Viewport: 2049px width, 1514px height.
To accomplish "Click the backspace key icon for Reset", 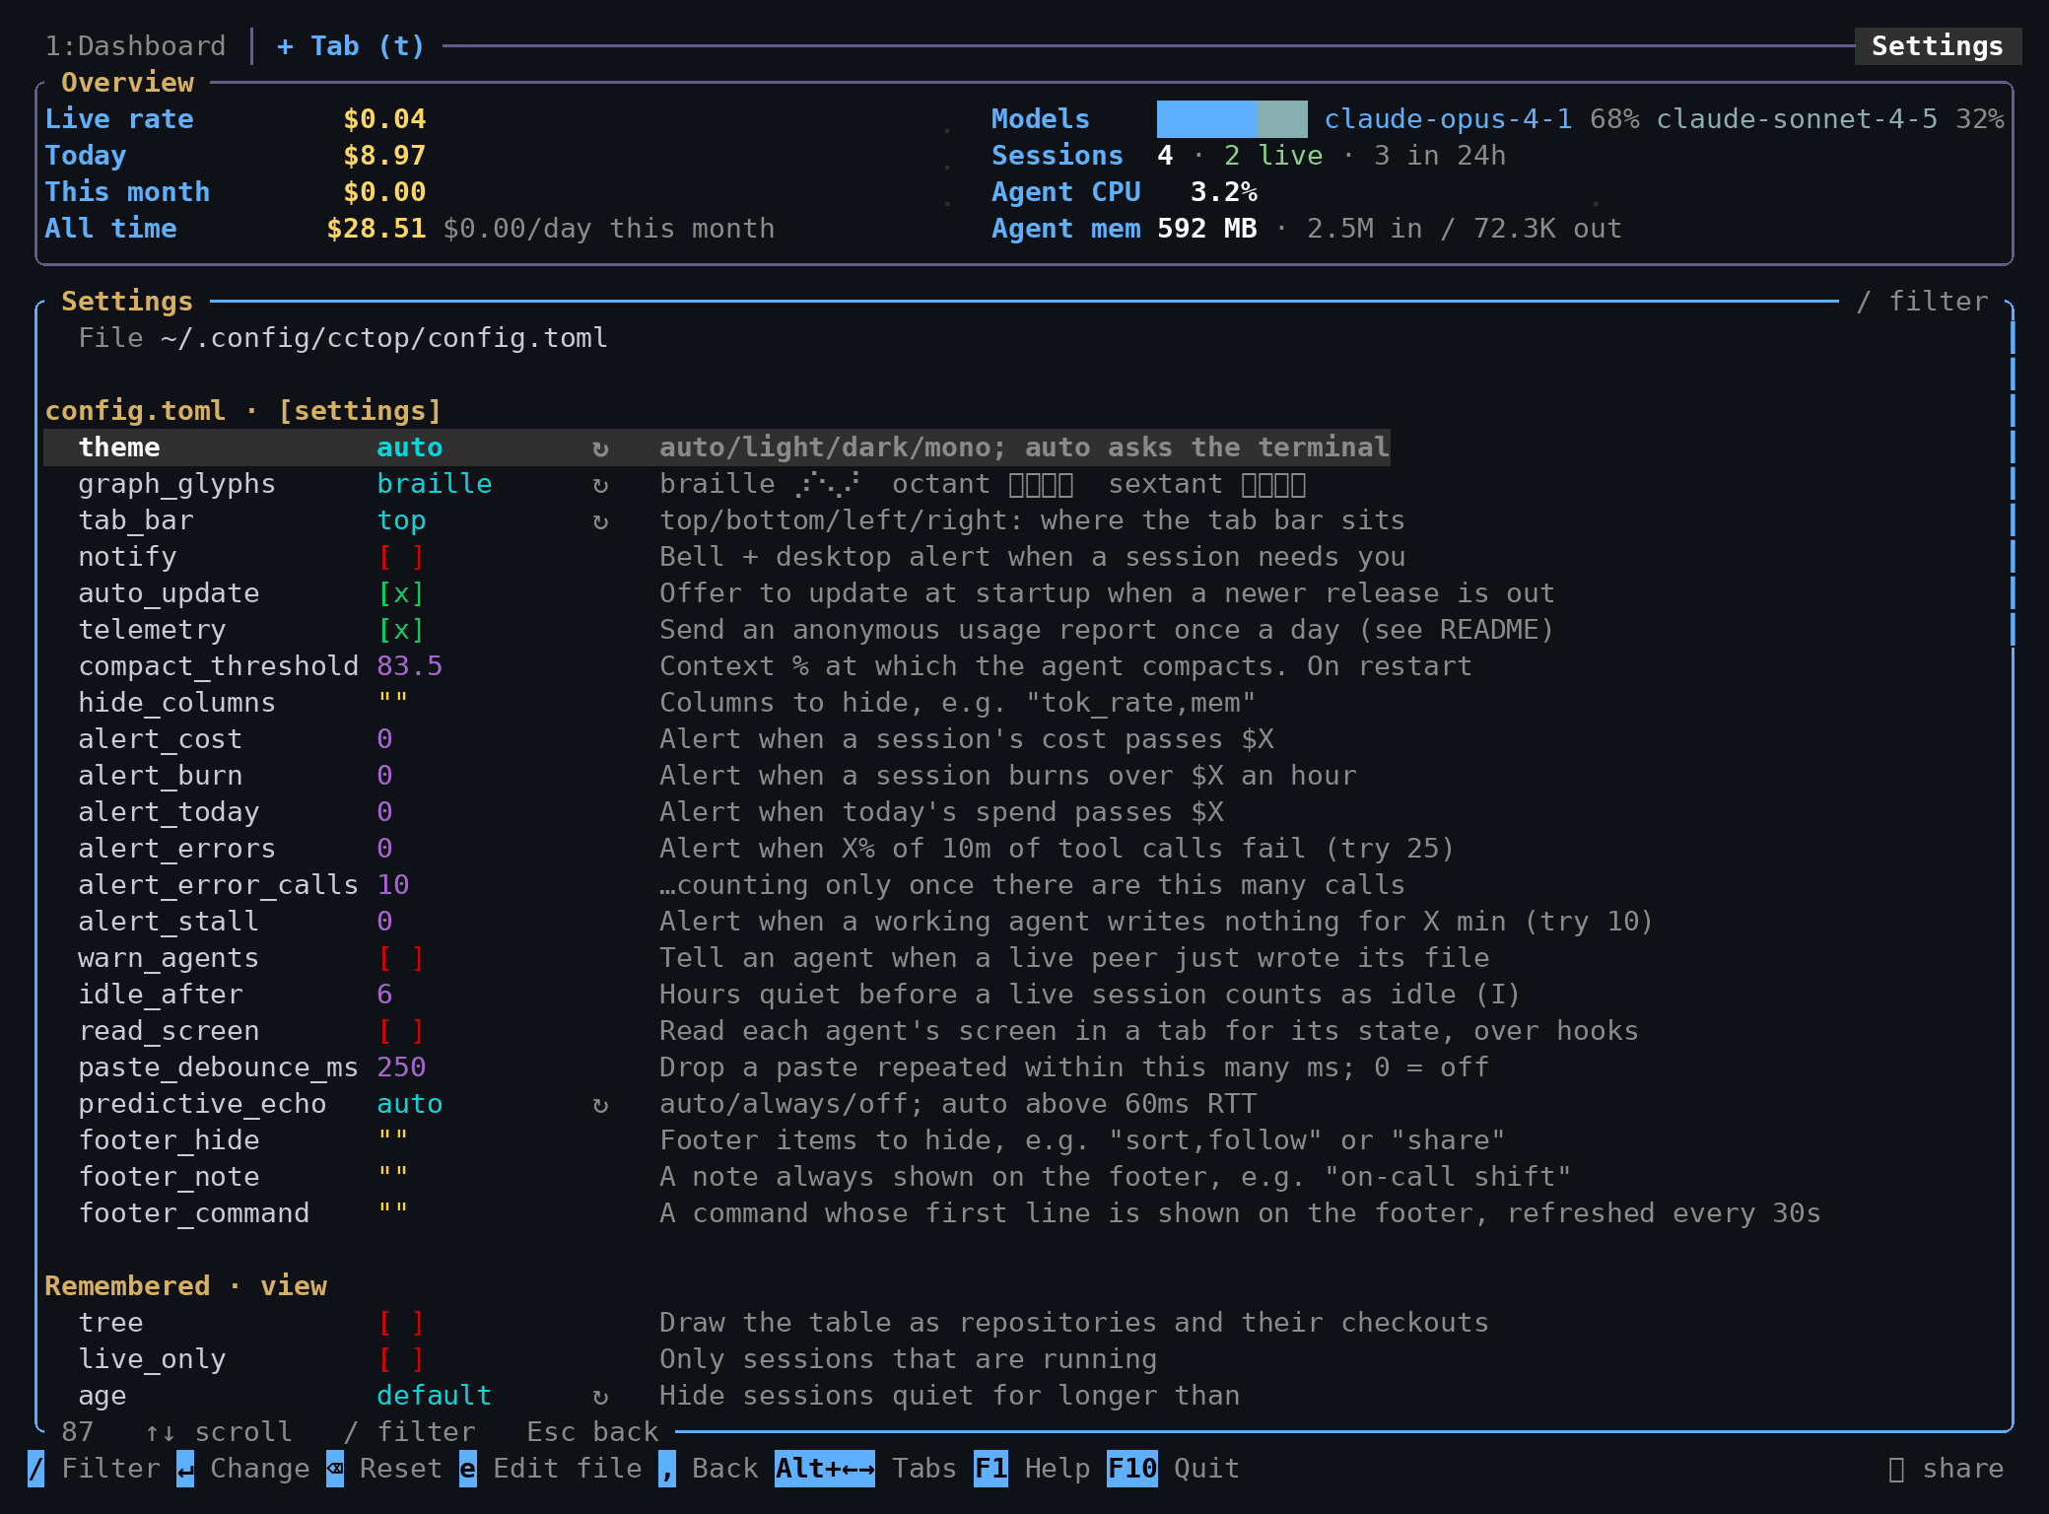I will [x=335, y=1469].
